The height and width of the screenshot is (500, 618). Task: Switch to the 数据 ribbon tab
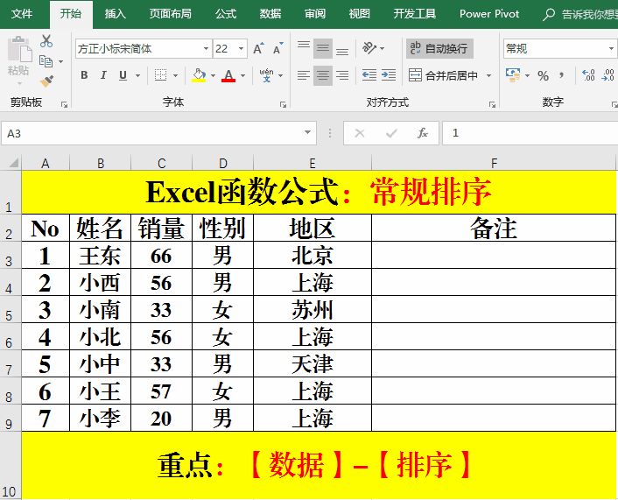[x=270, y=14]
